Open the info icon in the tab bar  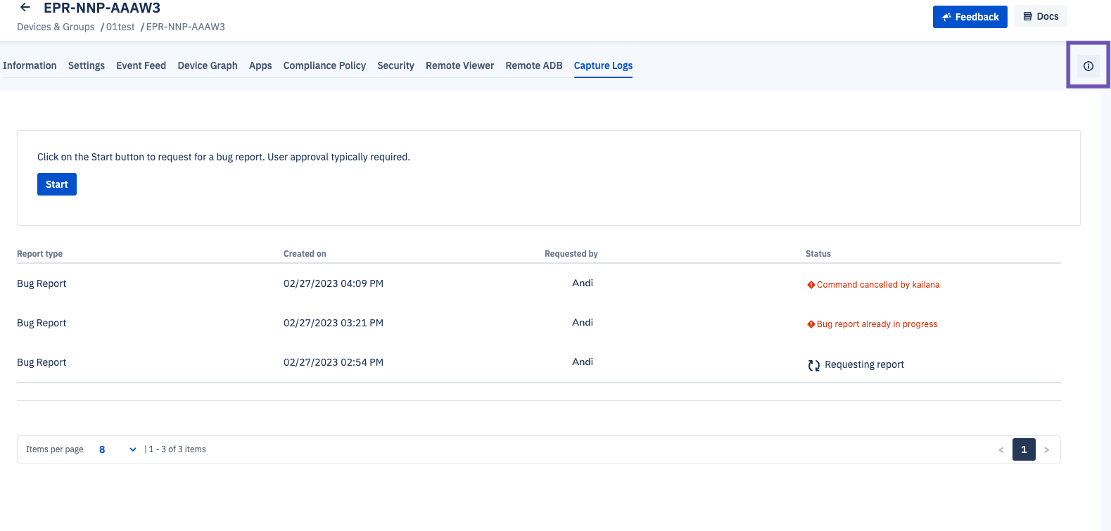[1088, 66]
